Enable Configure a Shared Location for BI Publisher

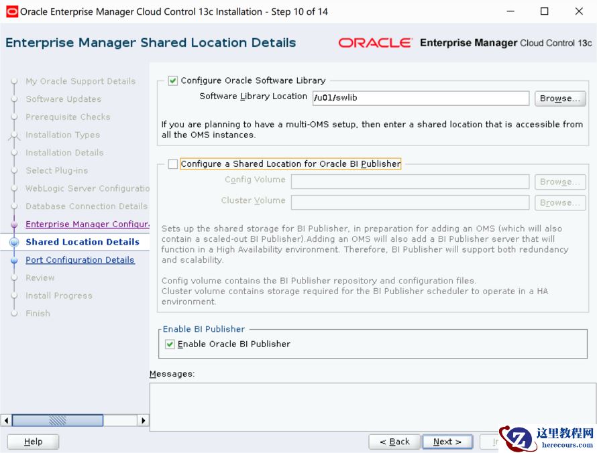coord(172,164)
